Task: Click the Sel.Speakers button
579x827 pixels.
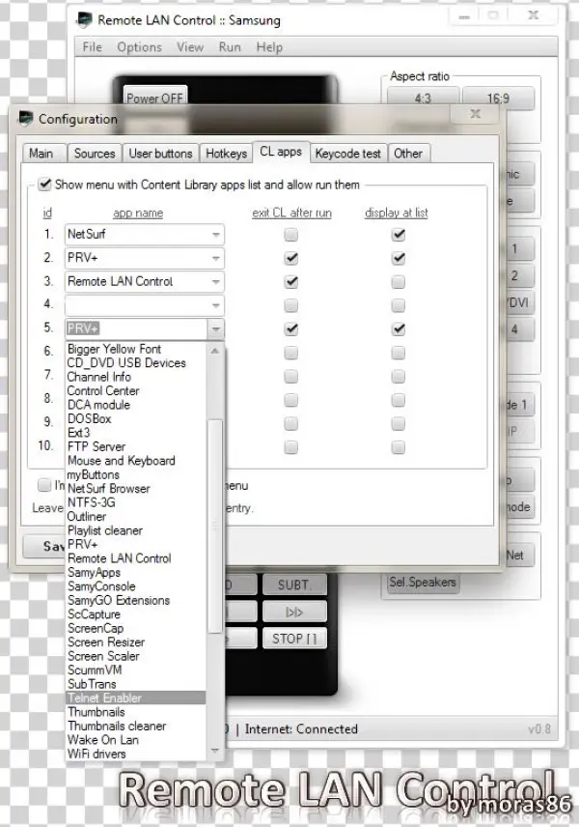Action: (423, 583)
